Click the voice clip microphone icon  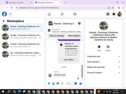[x=49, y=83]
